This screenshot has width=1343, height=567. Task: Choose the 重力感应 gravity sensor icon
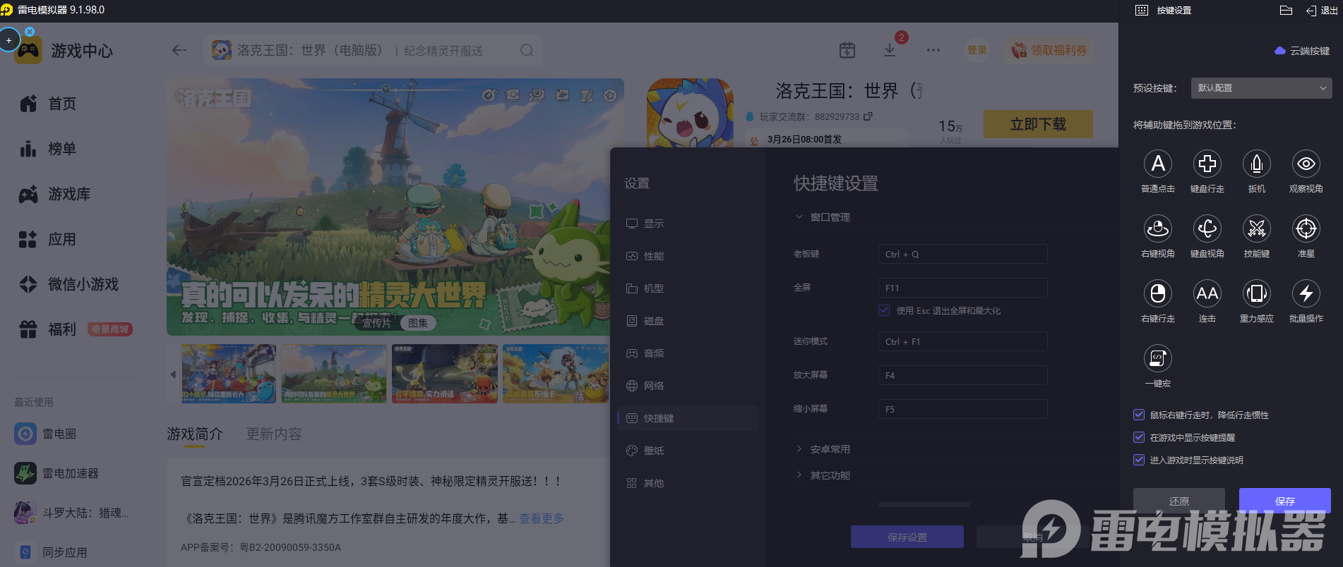pos(1257,293)
